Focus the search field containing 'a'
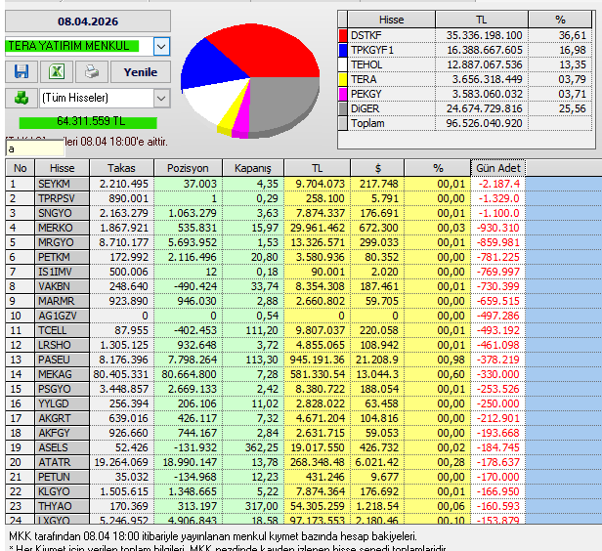Viewport: 602px width, 551px height. coord(35,148)
